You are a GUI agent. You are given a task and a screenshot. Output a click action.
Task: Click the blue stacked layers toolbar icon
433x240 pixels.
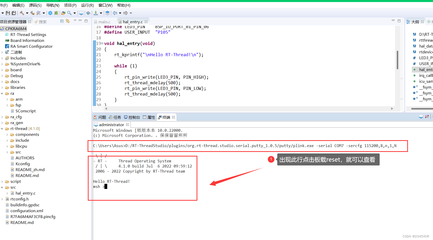(107, 13)
